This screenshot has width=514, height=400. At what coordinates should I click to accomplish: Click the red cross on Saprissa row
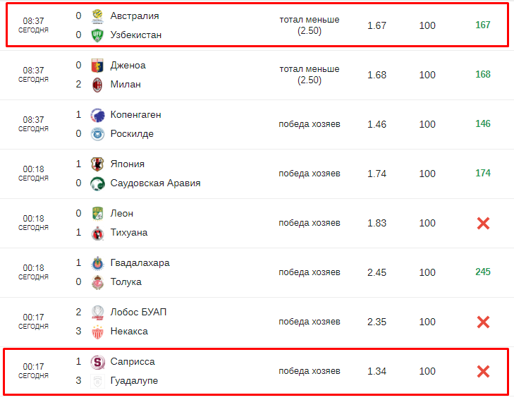[483, 372]
